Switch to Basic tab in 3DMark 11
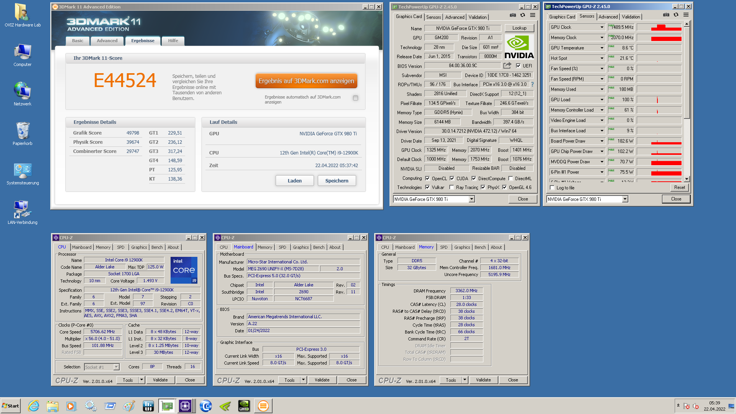The height and width of the screenshot is (414, 736). pos(77,41)
